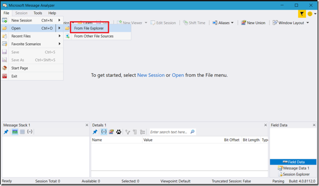Viewport: 319px width, 186px height.
Task: Click the filter funnel icon in Details
Action: (127, 132)
